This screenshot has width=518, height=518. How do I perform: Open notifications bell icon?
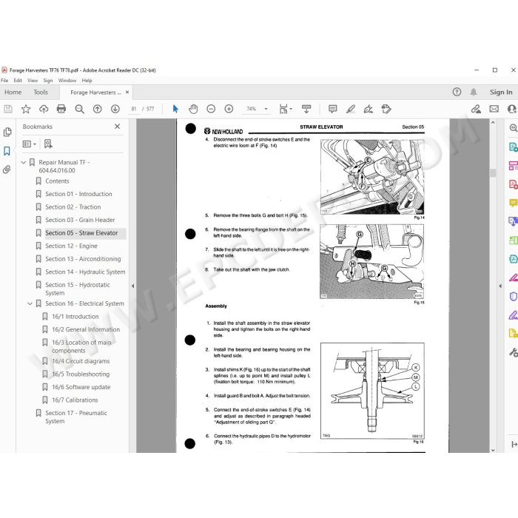[474, 92]
